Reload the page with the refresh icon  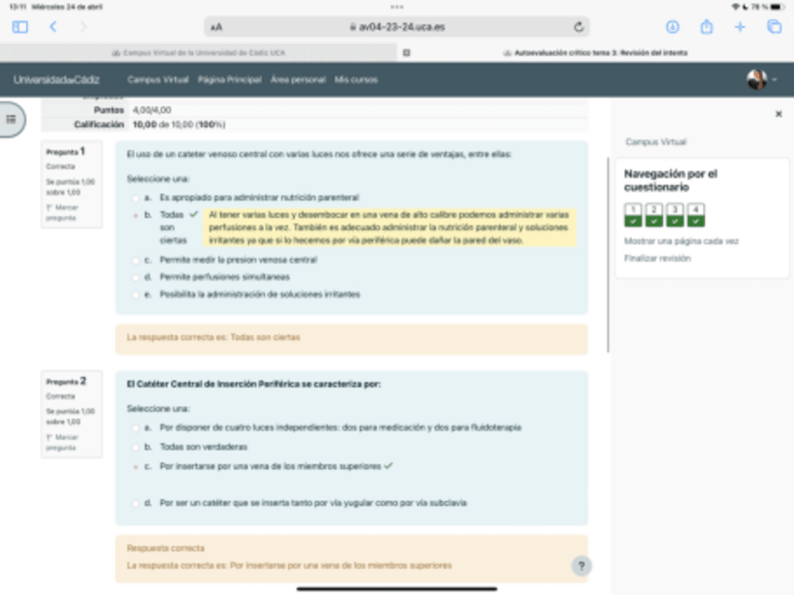pyautogui.click(x=579, y=27)
